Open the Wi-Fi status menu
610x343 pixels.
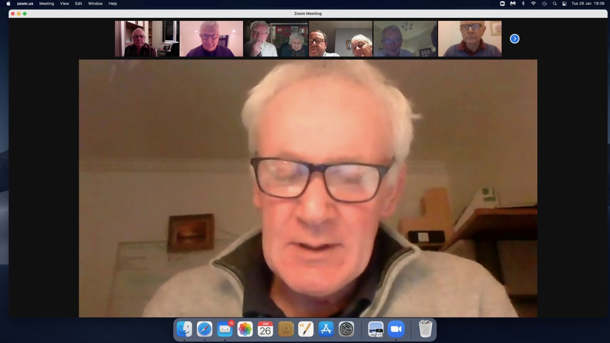click(x=533, y=4)
